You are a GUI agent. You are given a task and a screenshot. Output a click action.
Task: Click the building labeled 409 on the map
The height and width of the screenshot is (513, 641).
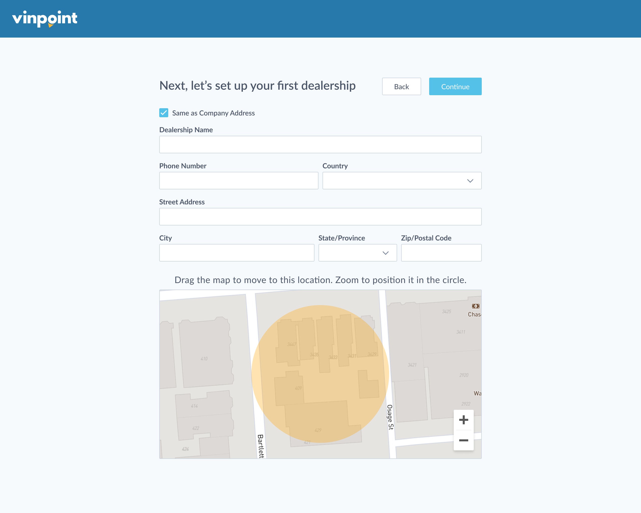coord(298,388)
